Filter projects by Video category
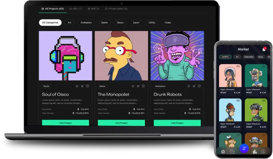 [168, 23]
